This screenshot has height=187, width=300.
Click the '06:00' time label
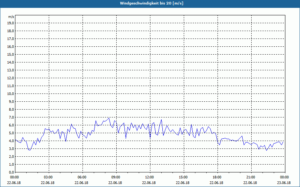82,177
